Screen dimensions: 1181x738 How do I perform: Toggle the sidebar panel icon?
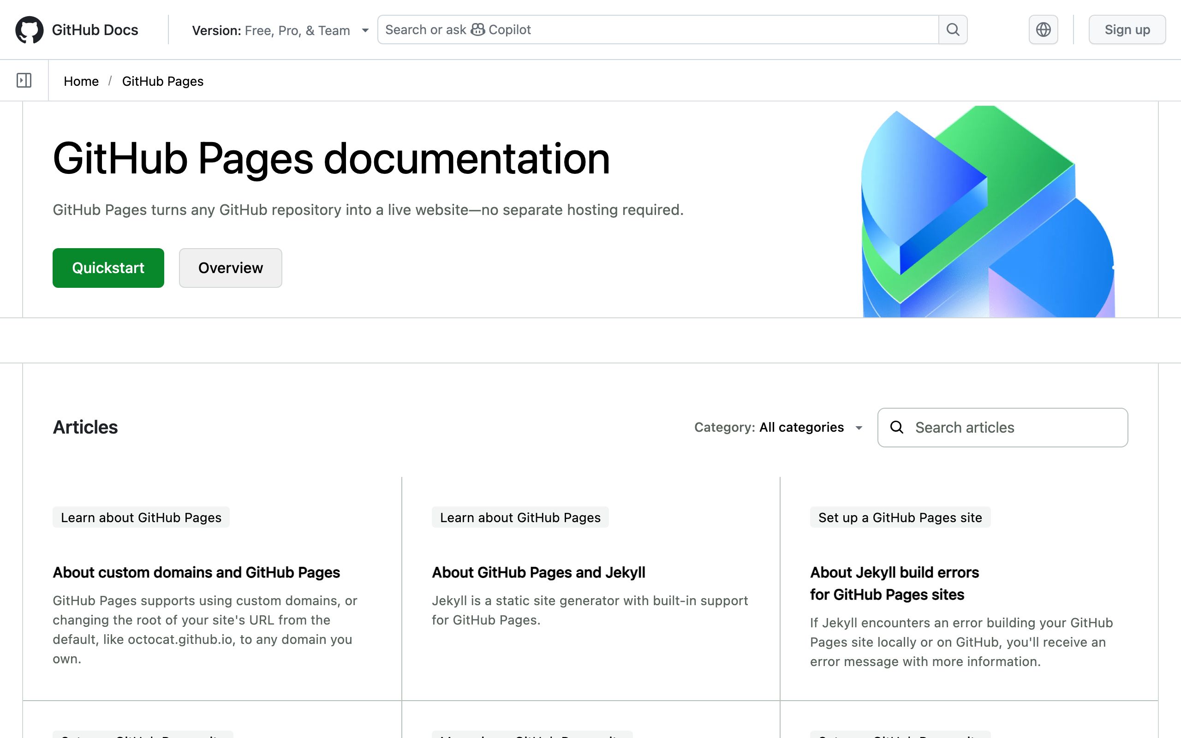pyautogui.click(x=24, y=81)
